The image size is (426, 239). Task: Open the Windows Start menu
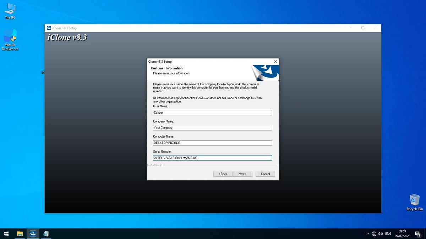pyautogui.click(x=6, y=234)
